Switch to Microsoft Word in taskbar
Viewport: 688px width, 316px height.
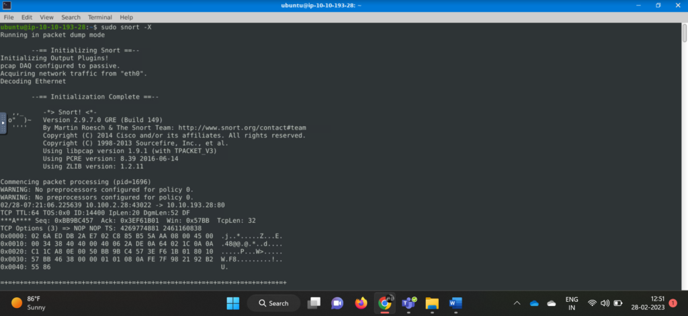(456, 303)
